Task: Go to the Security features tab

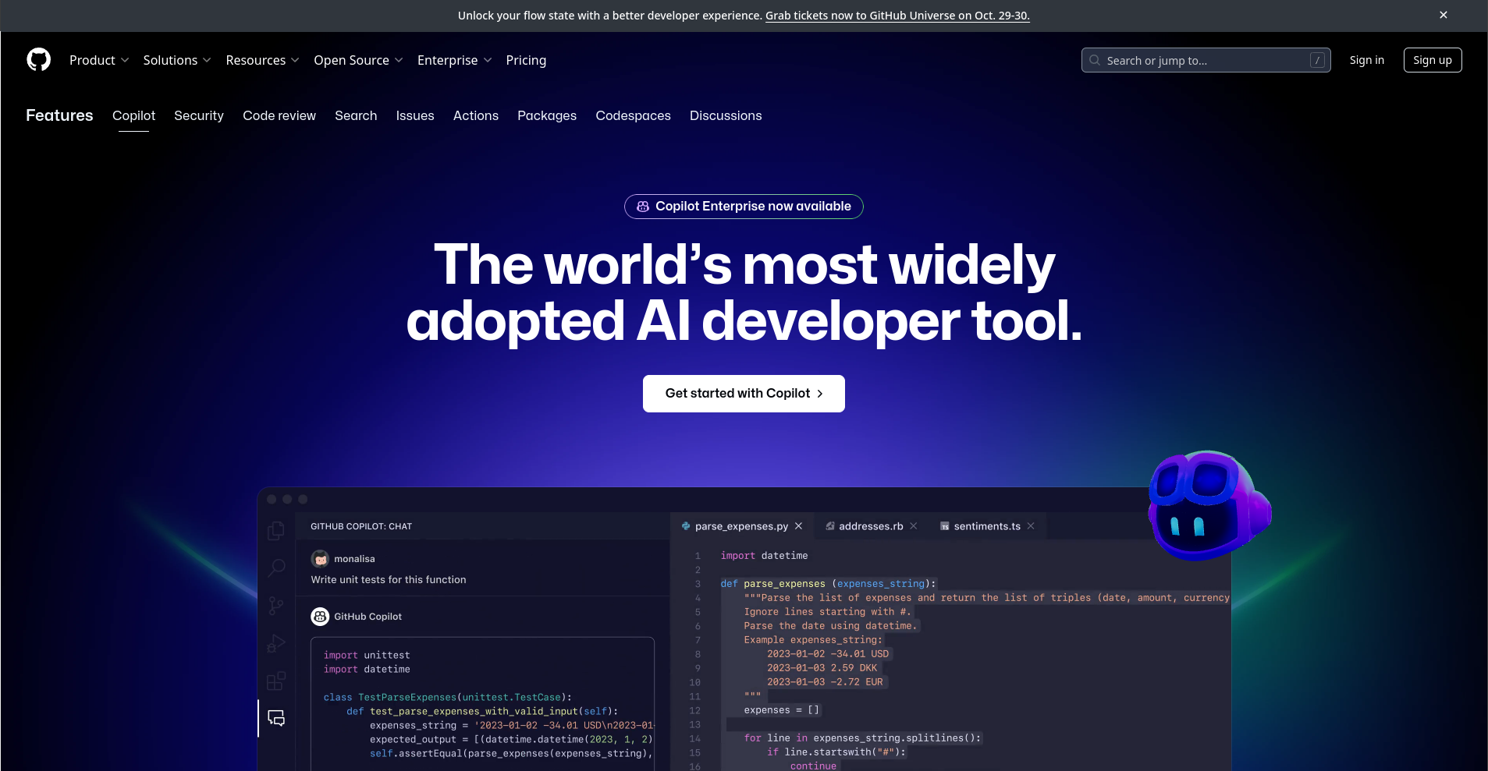Action: (199, 115)
